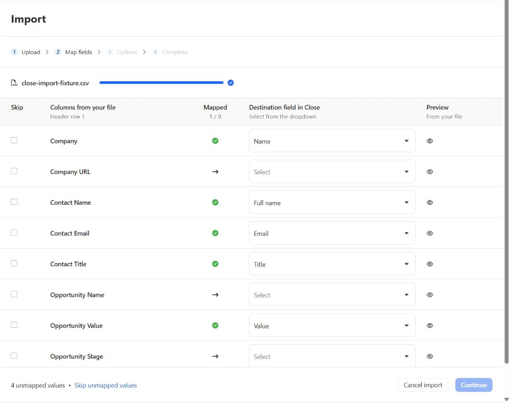Open the Full name dropdown for Contact Name
The image size is (510, 403).
332,202
